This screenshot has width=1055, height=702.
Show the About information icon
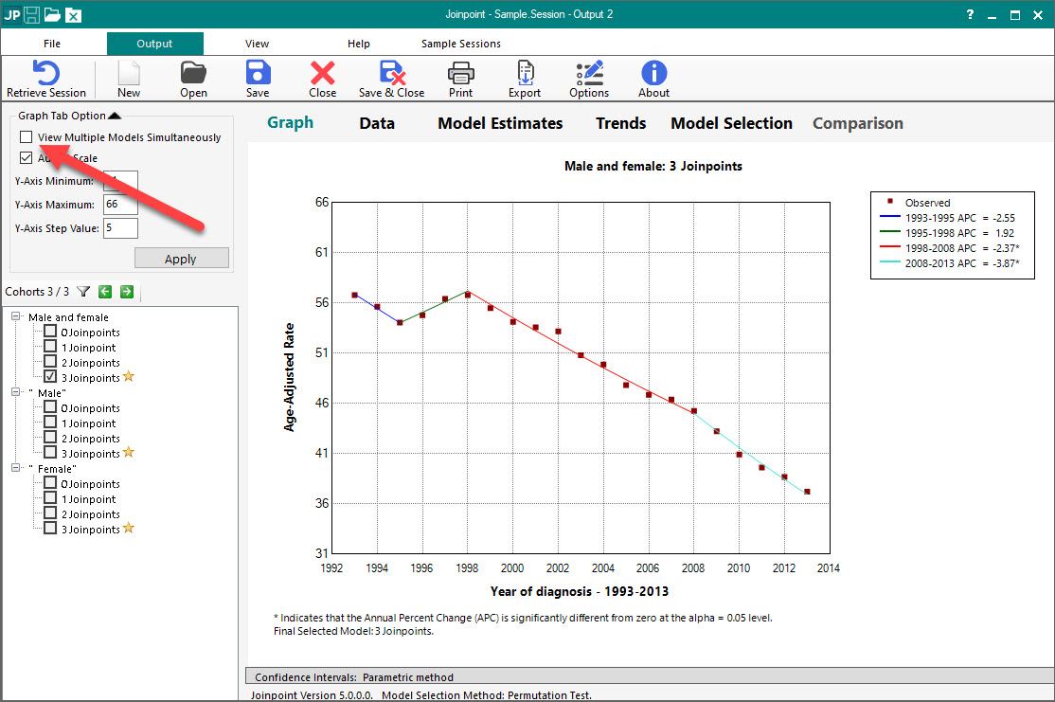(x=654, y=73)
